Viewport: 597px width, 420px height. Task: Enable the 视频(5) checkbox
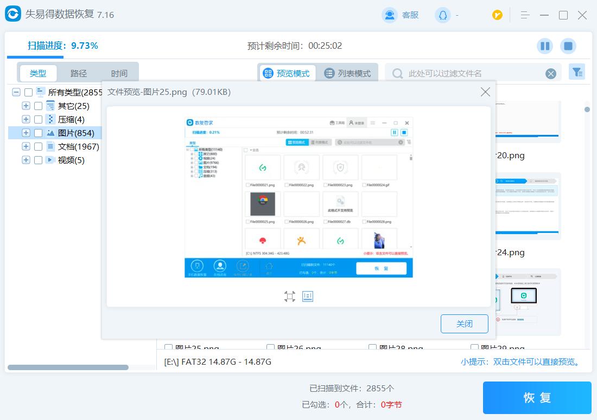tap(38, 160)
